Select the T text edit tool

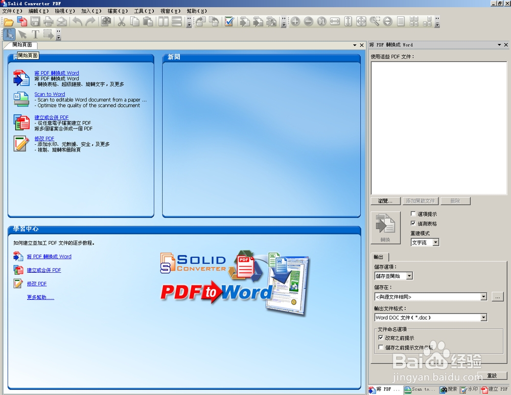click(35, 34)
